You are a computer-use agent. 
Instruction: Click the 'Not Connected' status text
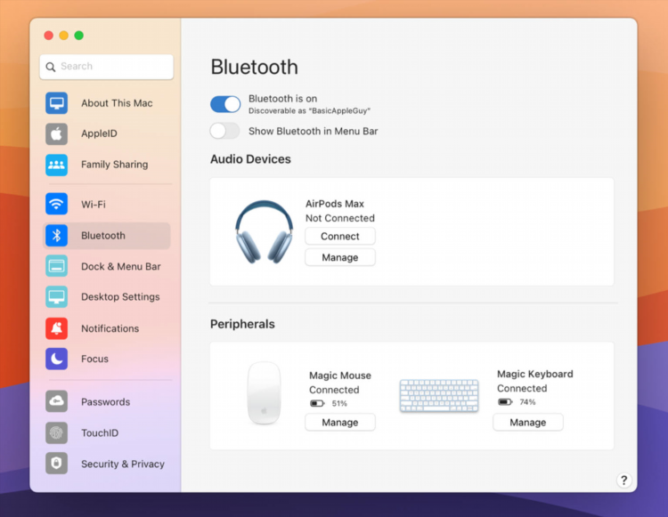coord(340,218)
